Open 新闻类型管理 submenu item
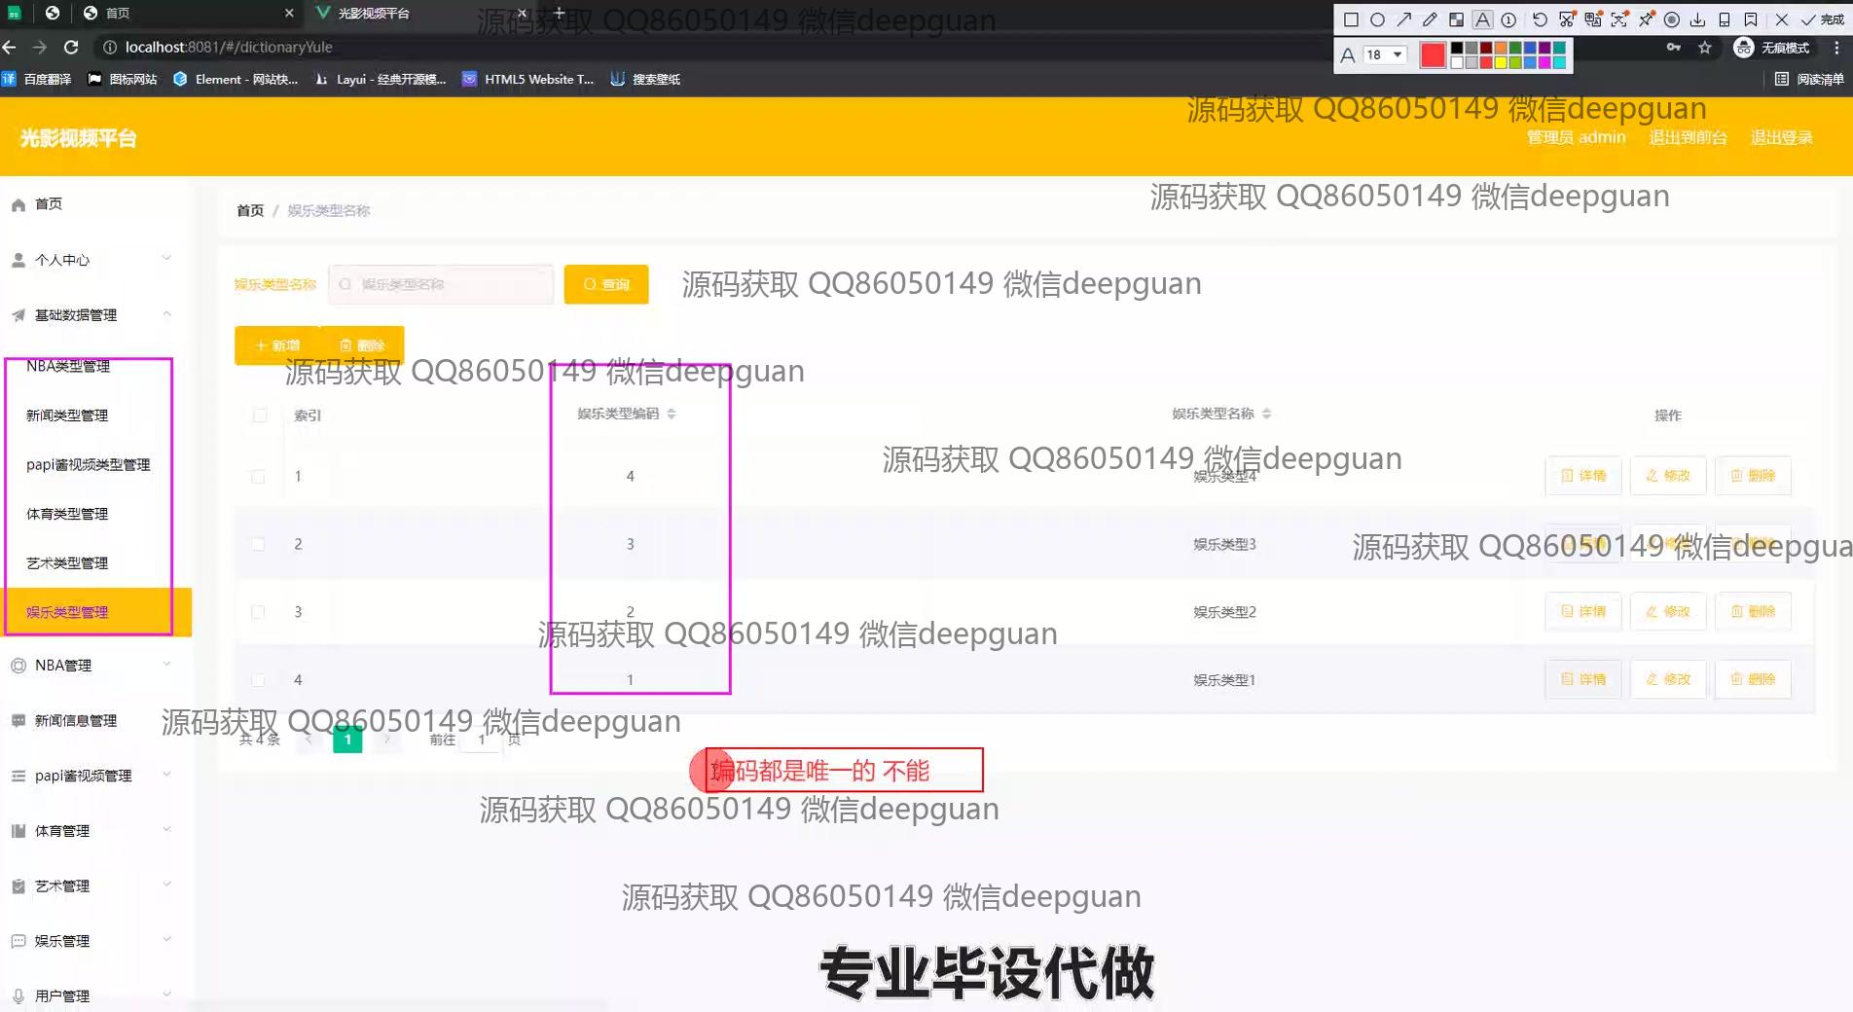 pos(67,416)
